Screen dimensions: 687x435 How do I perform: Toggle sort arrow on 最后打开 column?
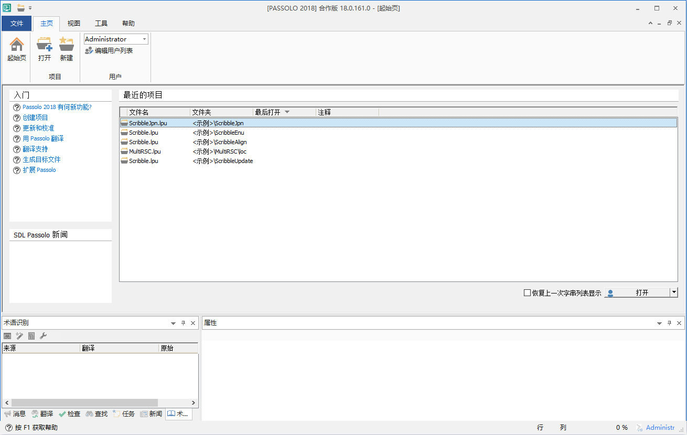coord(287,112)
